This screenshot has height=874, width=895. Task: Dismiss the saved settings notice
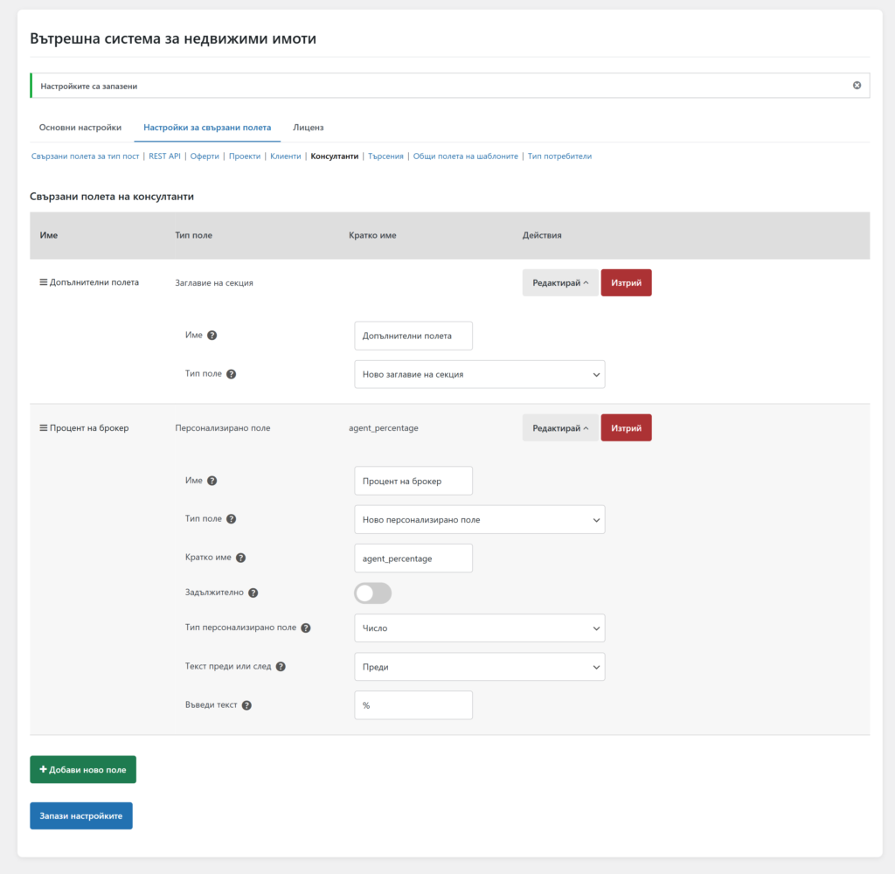tap(857, 86)
